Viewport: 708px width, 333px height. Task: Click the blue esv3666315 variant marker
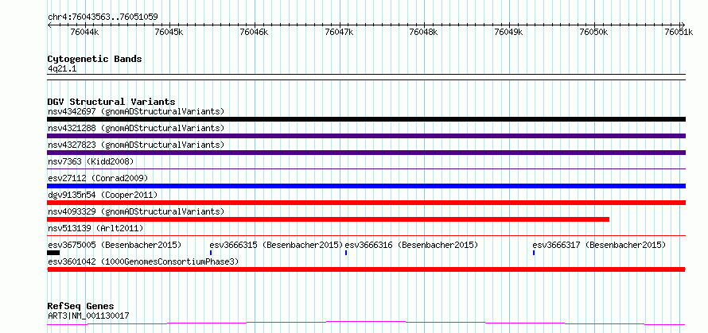(211, 253)
